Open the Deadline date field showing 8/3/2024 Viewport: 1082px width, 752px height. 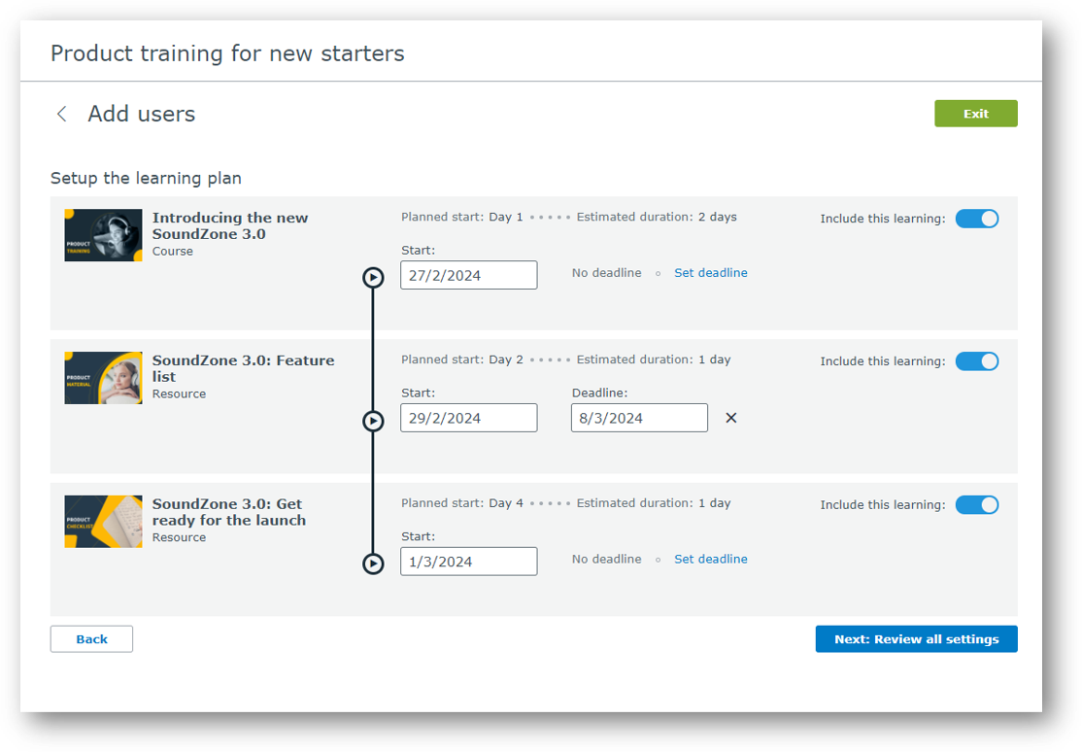(x=639, y=418)
